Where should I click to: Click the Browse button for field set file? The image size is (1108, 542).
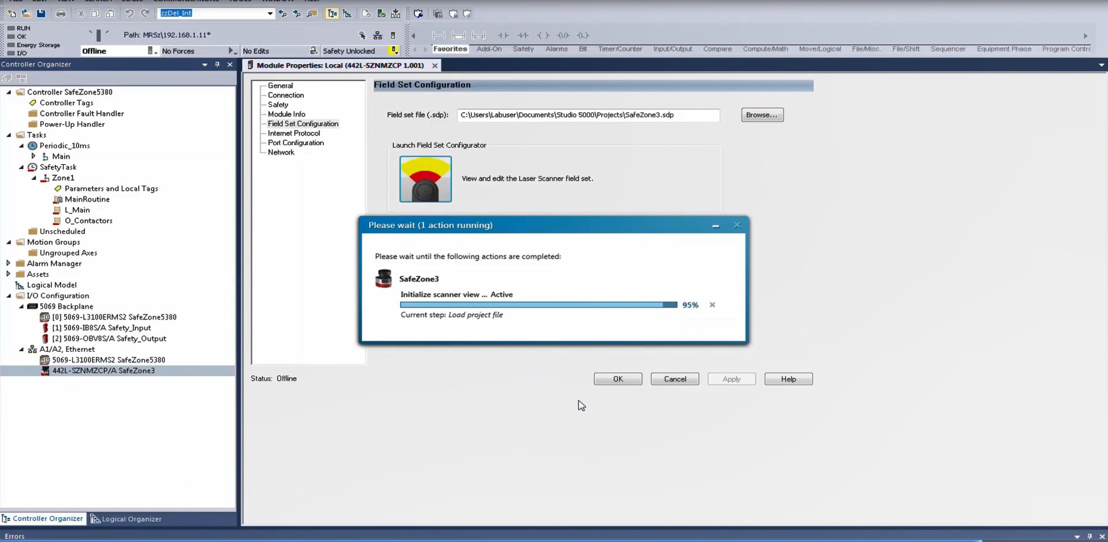(762, 115)
